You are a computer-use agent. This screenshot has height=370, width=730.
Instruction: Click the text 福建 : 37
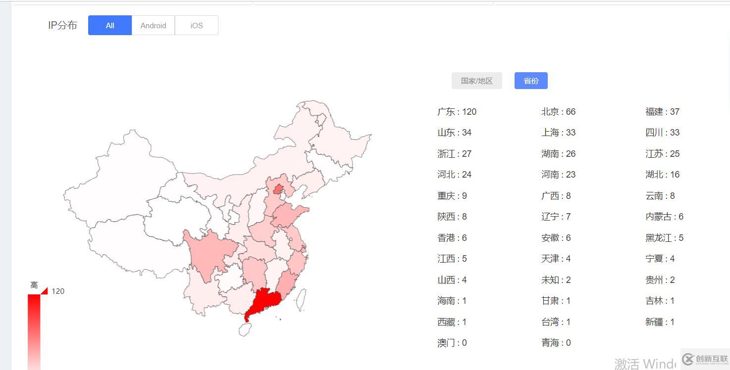tap(662, 112)
